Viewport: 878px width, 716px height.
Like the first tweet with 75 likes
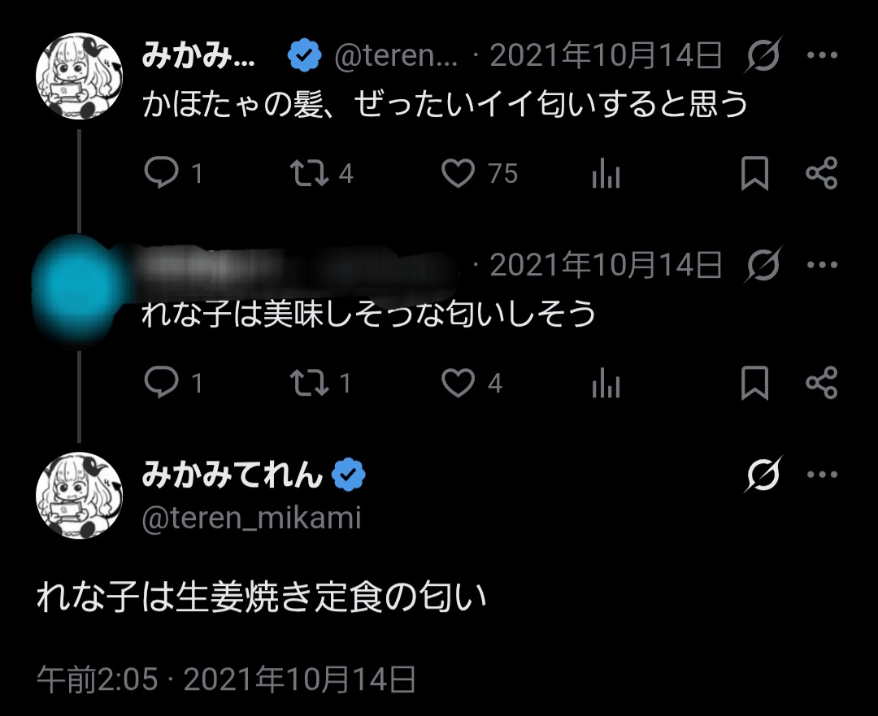coord(459,173)
